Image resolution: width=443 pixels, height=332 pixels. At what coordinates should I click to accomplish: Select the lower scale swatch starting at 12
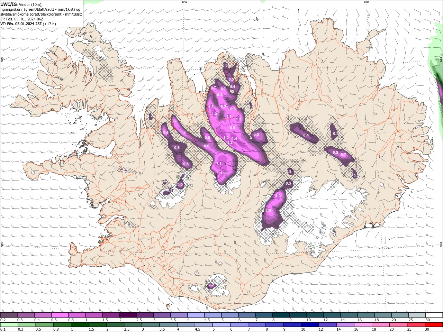328,324
